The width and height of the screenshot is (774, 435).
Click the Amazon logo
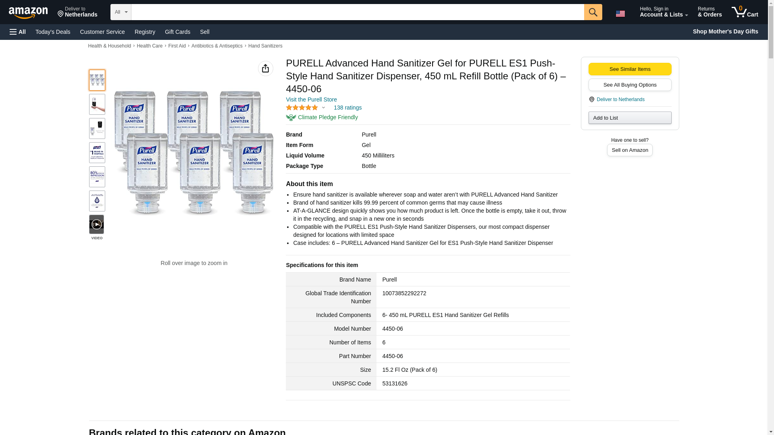[28, 12]
